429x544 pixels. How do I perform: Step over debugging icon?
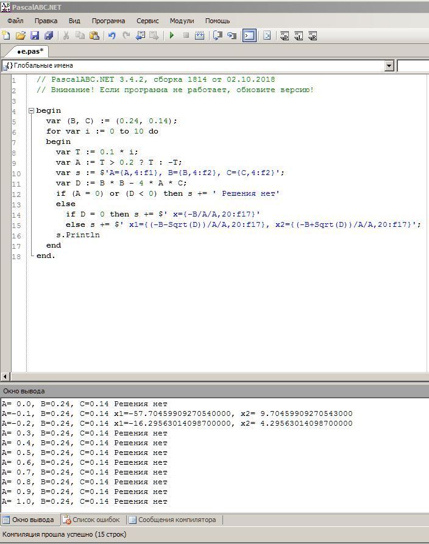click(x=218, y=35)
